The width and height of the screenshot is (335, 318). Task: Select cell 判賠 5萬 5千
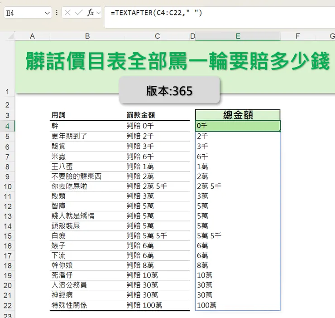pyautogui.click(x=158, y=236)
